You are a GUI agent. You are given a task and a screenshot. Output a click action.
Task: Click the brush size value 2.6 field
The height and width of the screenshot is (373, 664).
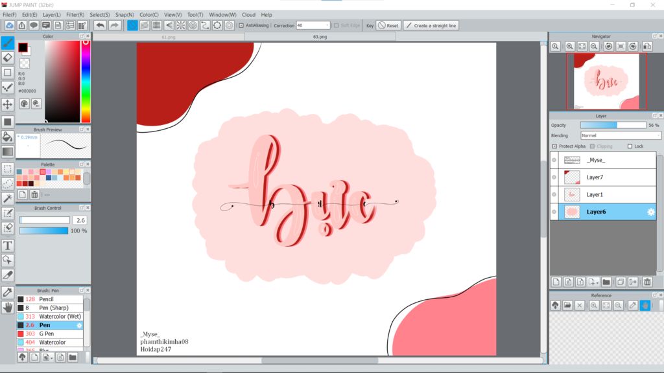pos(80,220)
